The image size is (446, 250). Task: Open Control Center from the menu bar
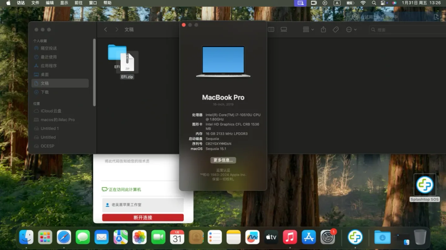pos(384,3)
